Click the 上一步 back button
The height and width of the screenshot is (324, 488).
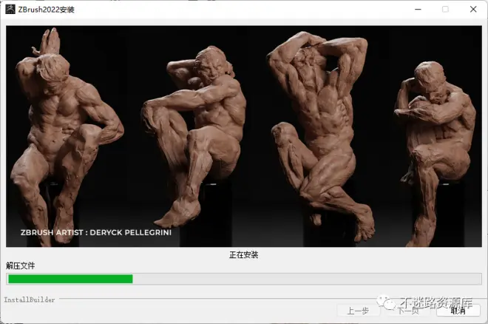pyautogui.click(x=358, y=310)
